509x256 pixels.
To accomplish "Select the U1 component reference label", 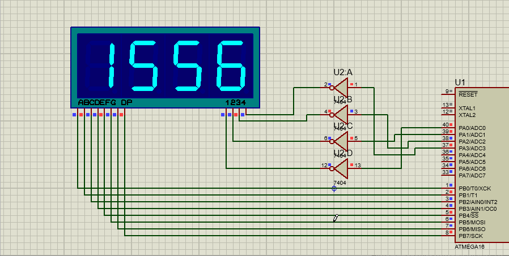I will pos(460,82).
